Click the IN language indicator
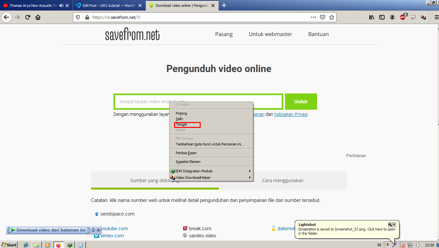Screen dimensions: 439x248 [379, 245]
